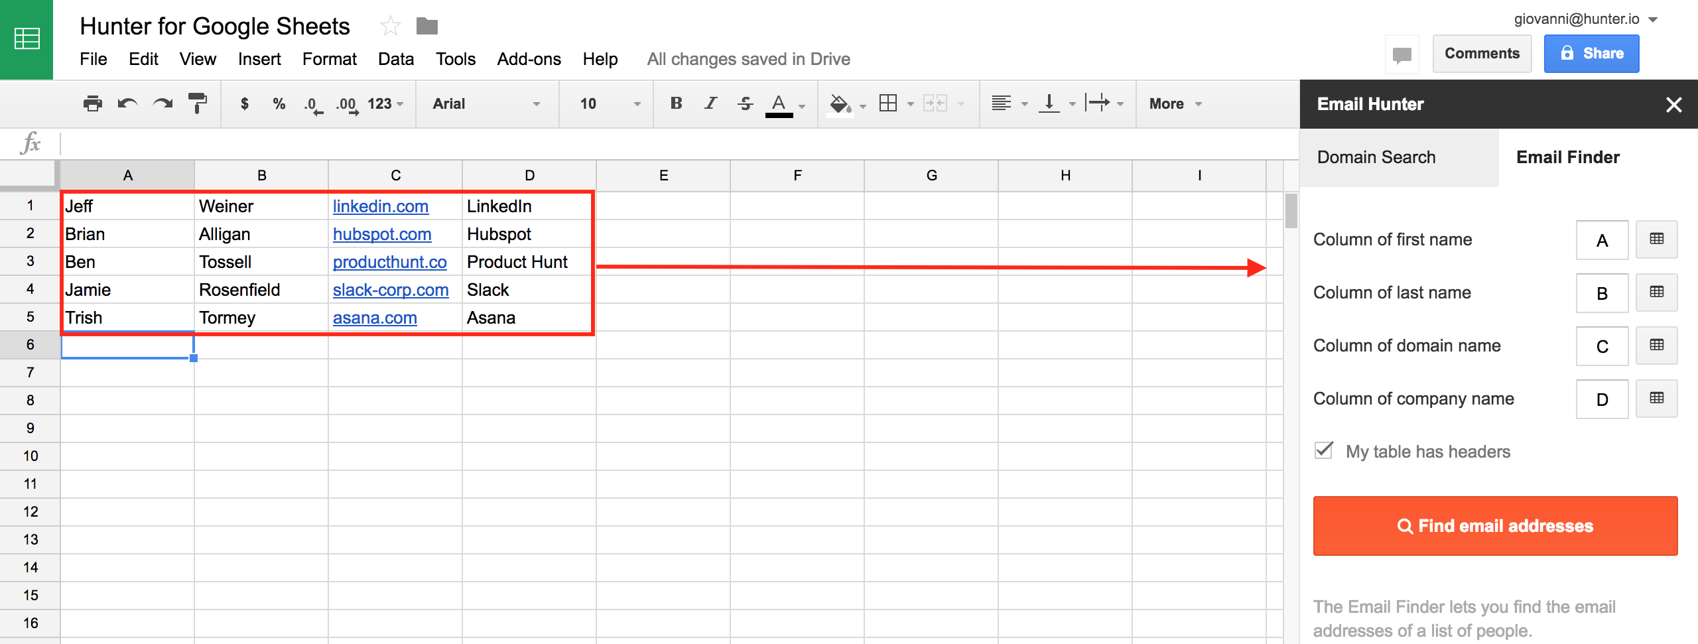
Task: Pick range for company name column
Action: click(x=1657, y=399)
